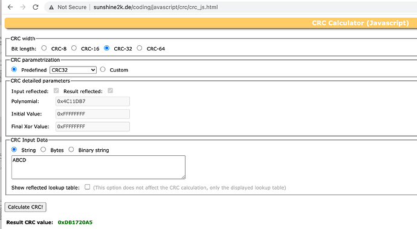417x229 pixels.
Task: Click the CRC detailed parameters legend
Action: point(40,81)
